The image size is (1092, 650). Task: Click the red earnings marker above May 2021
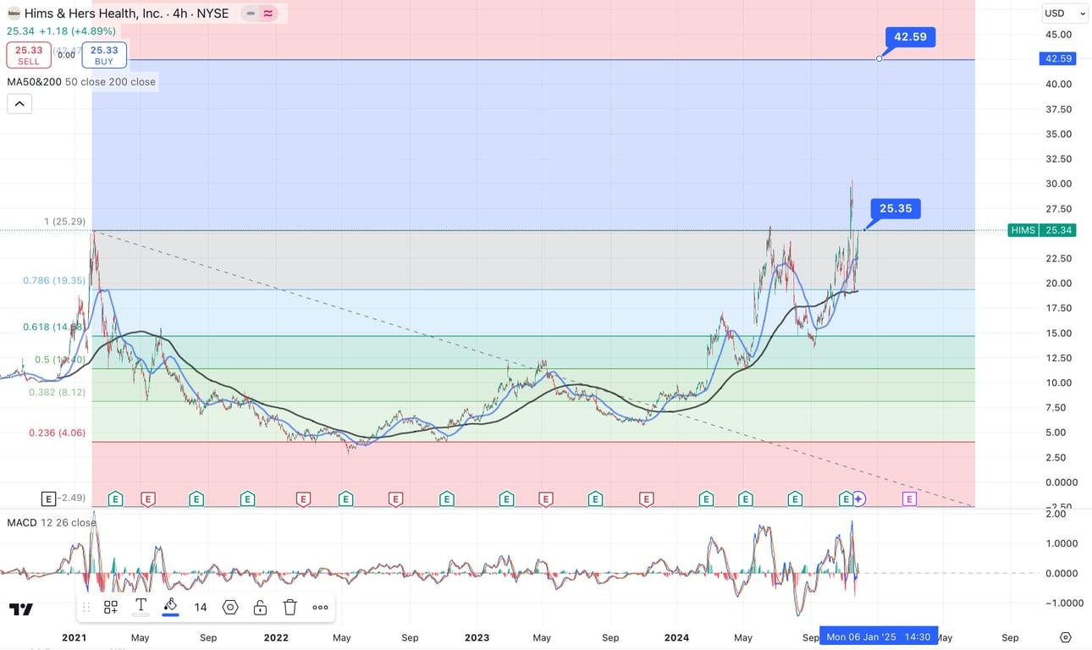(148, 499)
